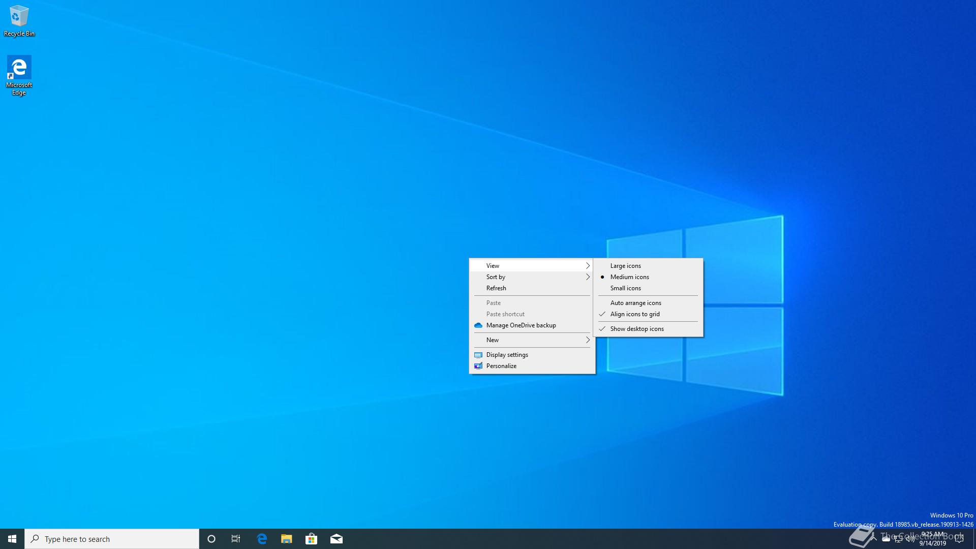Image resolution: width=976 pixels, height=549 pixels.
Task: Open Personalize from context menu
Action: click(532, 366)
